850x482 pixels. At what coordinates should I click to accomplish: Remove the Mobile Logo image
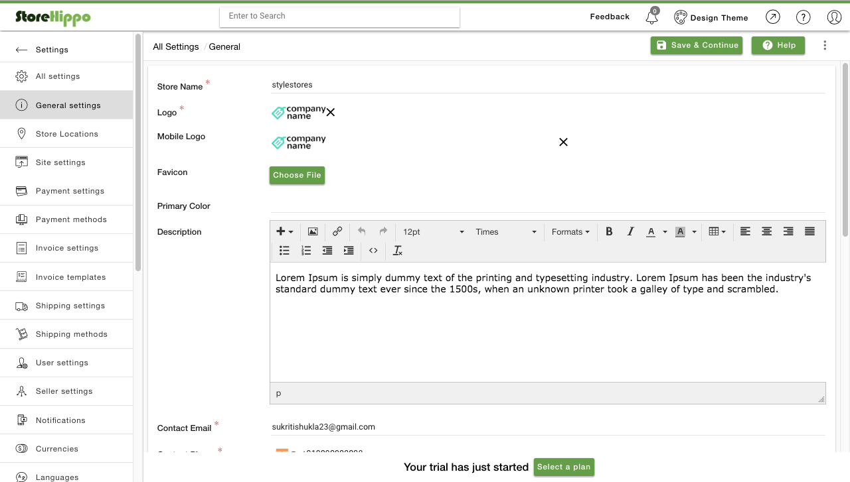[x=563, y=142]
